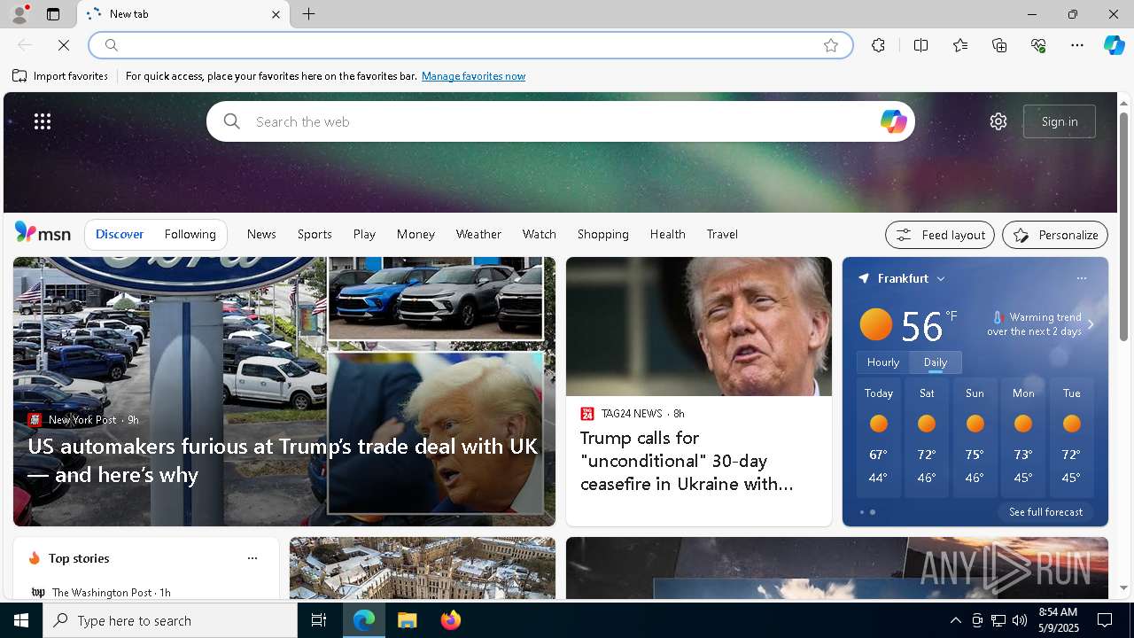Open the Watch category
Viewport: 1134px width, 638px height.
coord(539,234)
